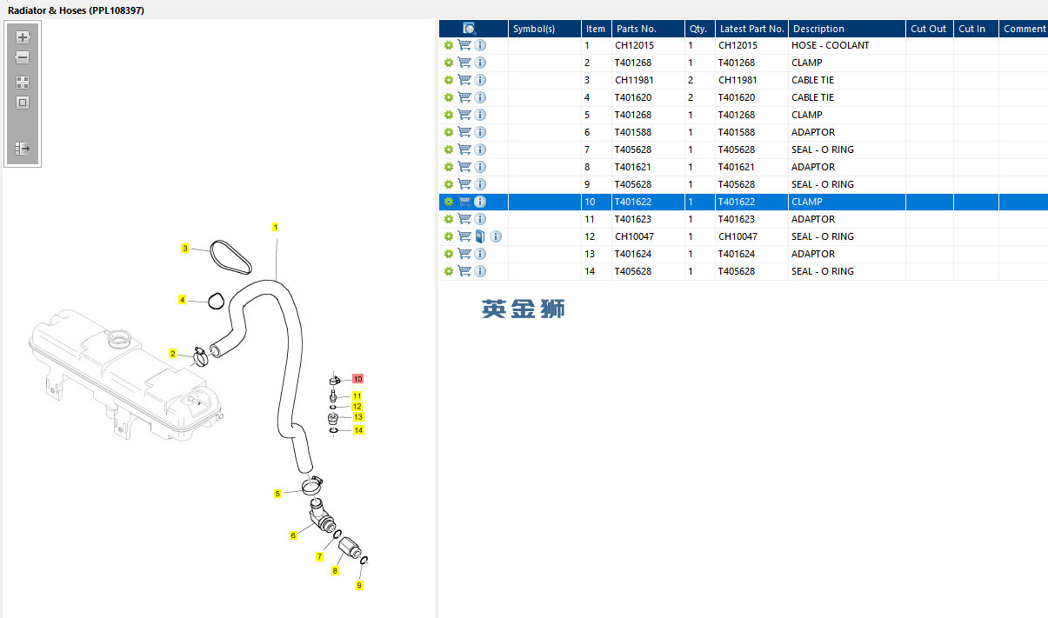The height and width of the screenshot is (618, 1048).
Task: Click part number T401620 in Parts No. column
Action: [x=633, y=97]
